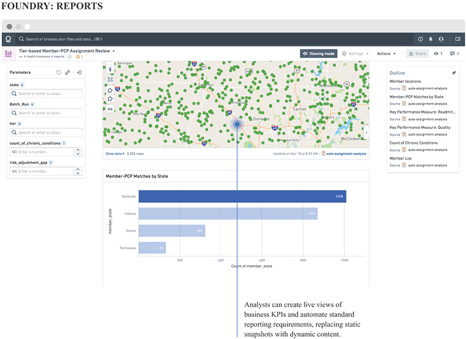Click the reset parameters icon

click(59, 73)
